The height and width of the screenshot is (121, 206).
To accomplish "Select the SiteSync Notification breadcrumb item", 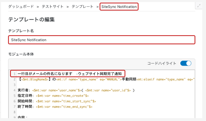I will (119, 7).
